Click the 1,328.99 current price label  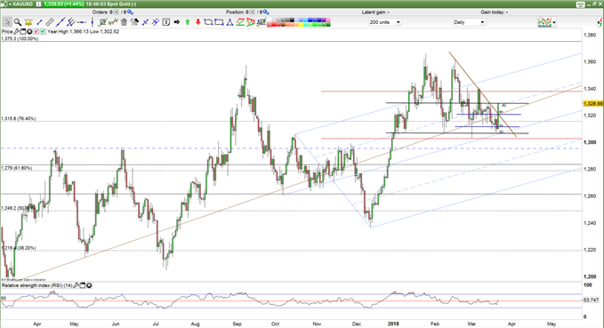coord(593,104)
